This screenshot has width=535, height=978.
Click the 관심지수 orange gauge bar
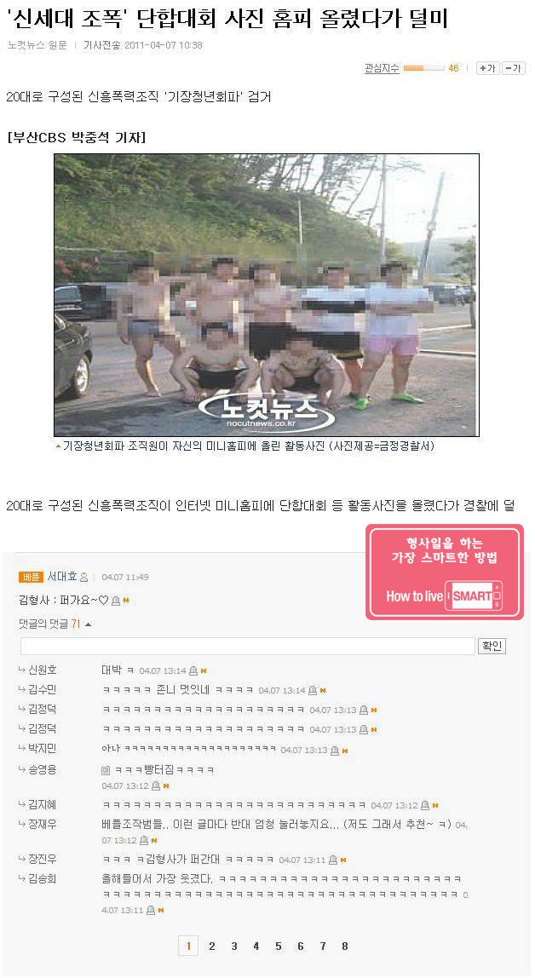point(423,68)
